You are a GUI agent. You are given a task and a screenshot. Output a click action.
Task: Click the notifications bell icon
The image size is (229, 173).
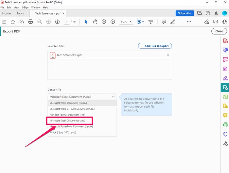tap(216, 13)
